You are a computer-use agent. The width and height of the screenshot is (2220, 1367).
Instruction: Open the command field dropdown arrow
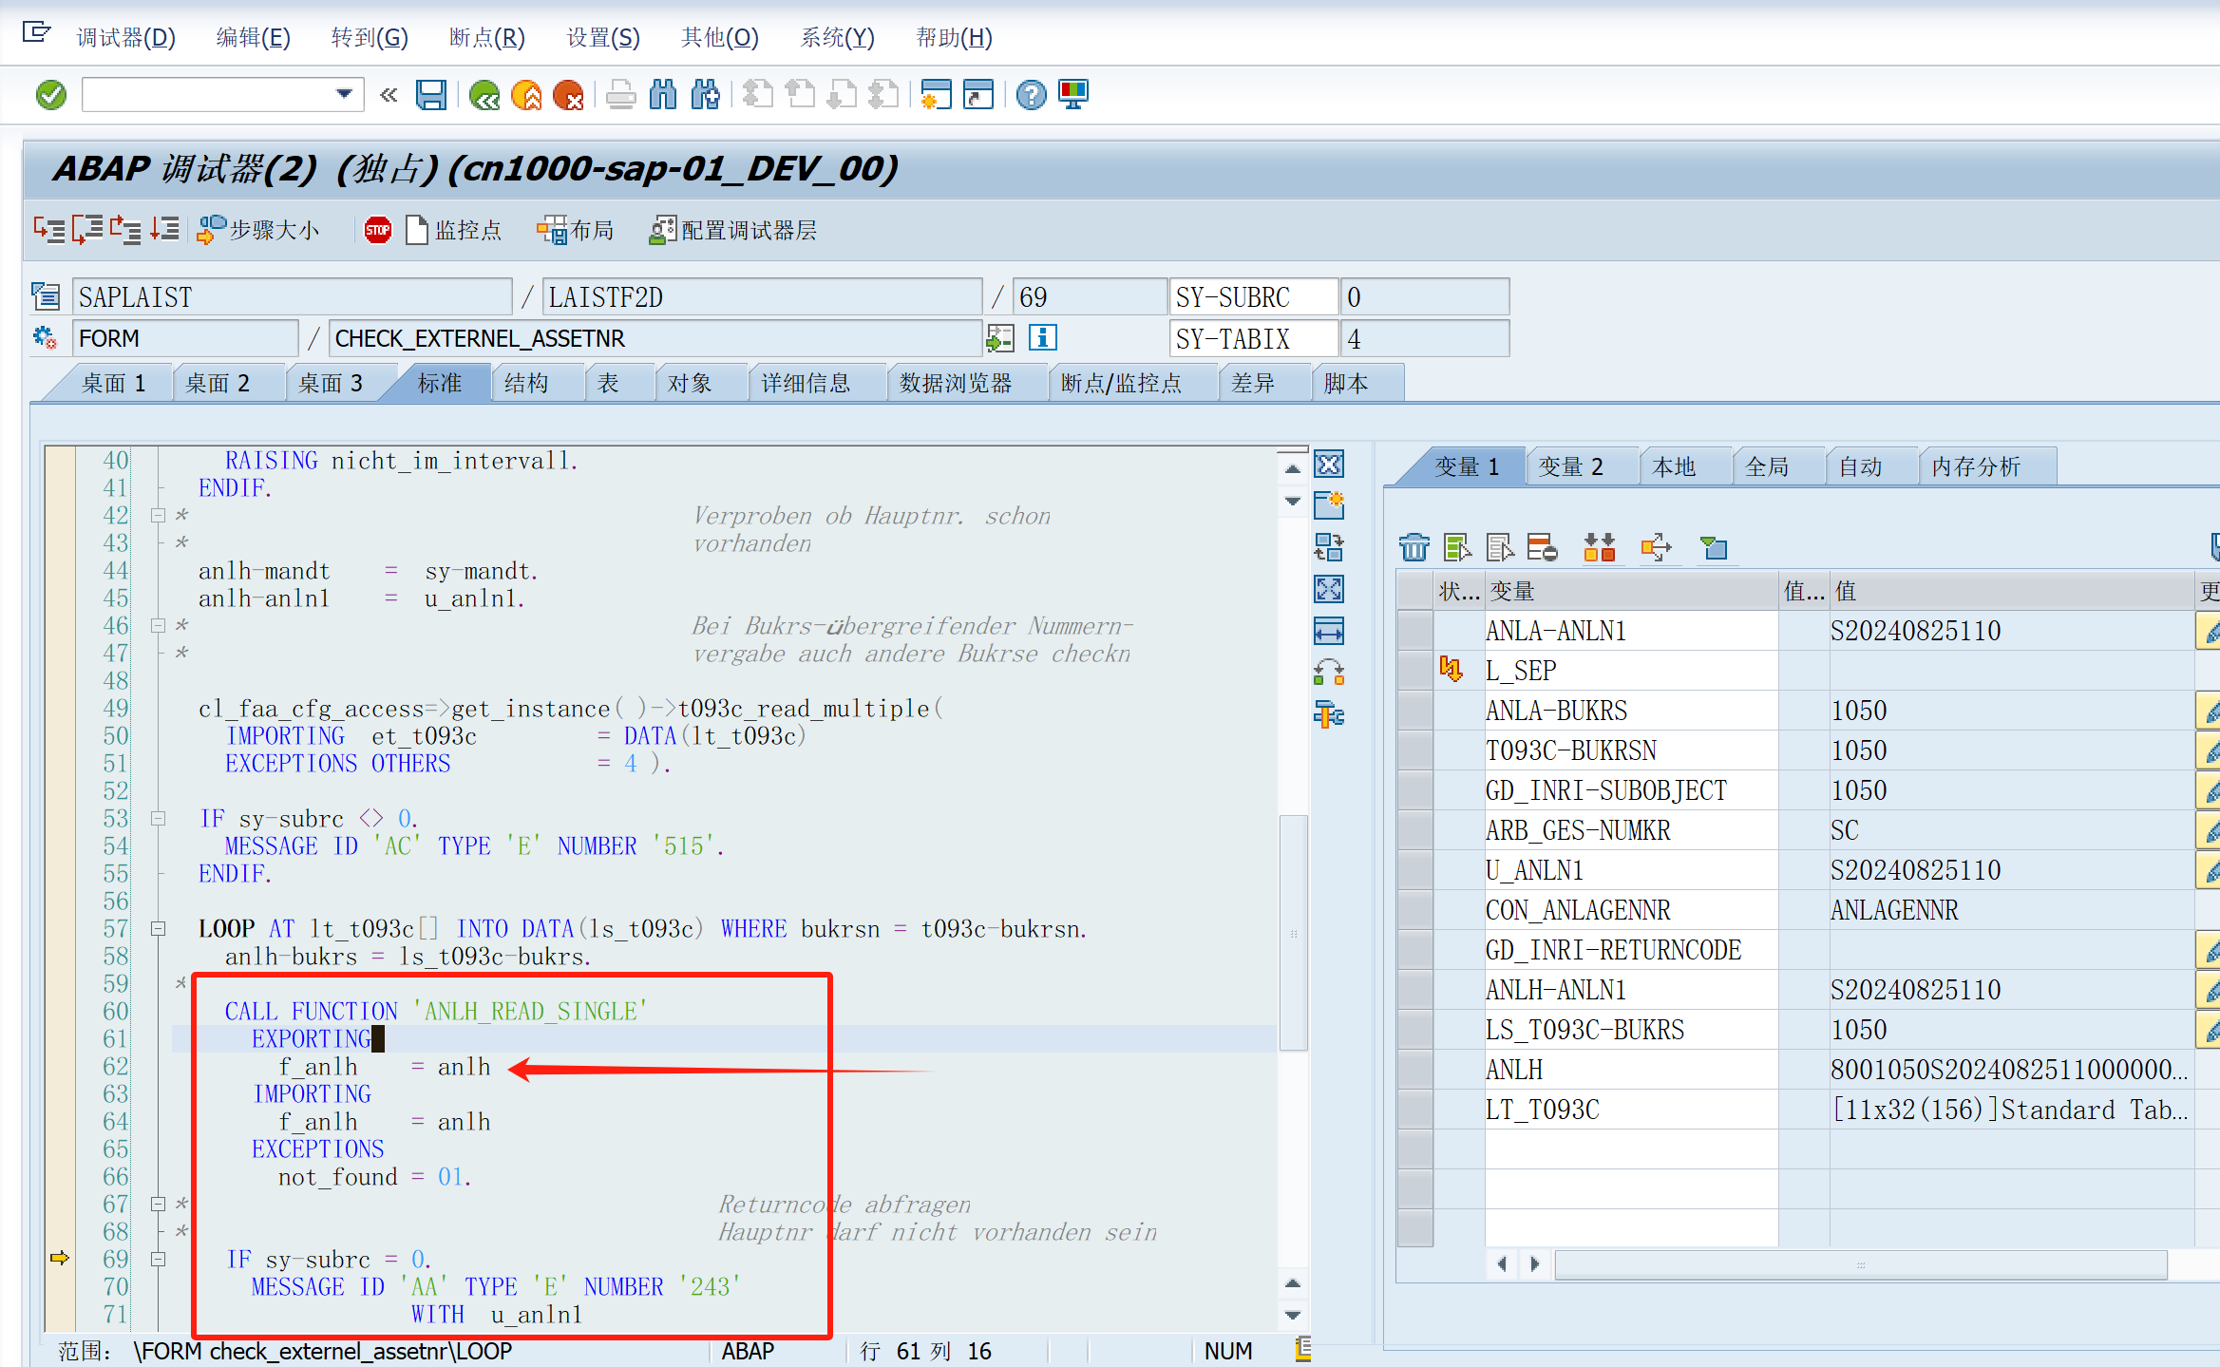[x=344, y=94]
